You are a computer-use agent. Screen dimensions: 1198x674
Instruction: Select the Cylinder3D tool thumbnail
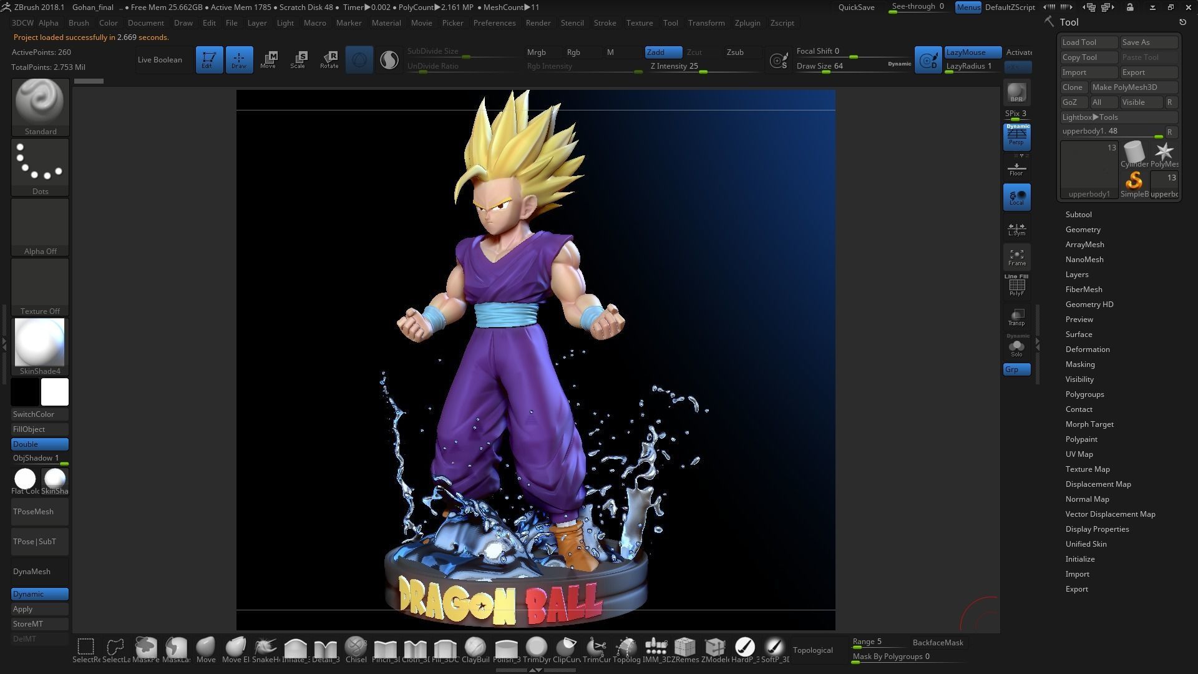[x=1134, y=155]
